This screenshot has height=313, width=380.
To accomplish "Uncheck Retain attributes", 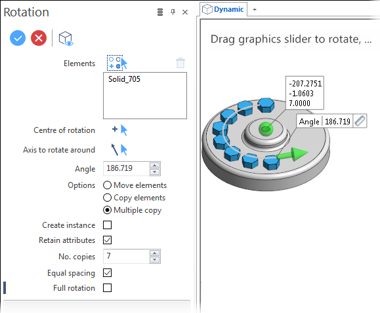I will click(107, 240).
